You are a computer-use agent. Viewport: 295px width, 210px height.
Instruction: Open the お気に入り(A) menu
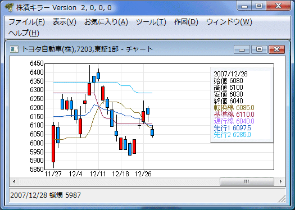(106, 22)
